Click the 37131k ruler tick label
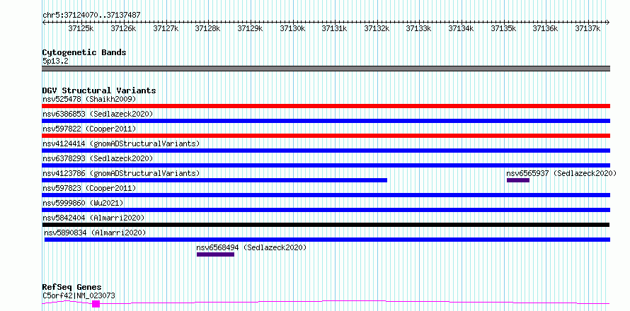 (x=335, y=28)
